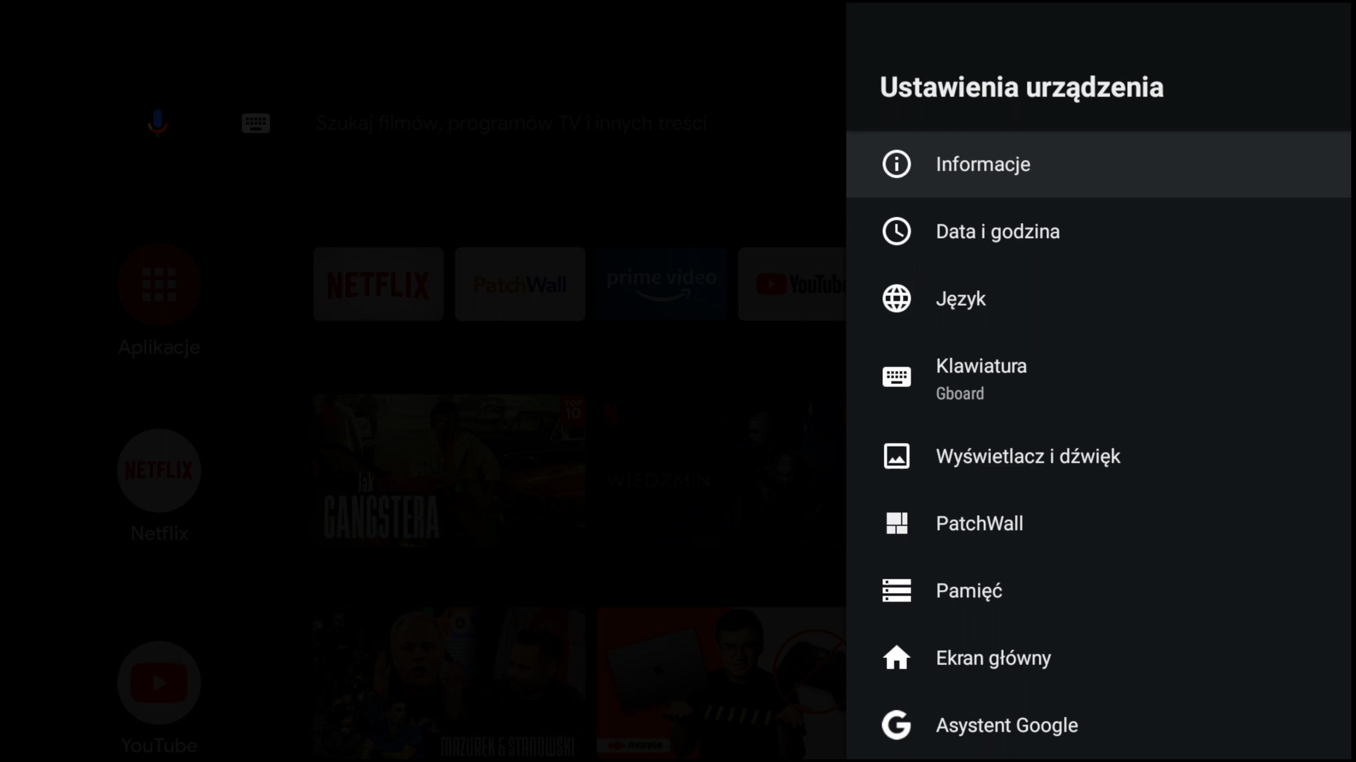Select the Gboard subtitle text
1356x762 pixels.
point(960,394)
